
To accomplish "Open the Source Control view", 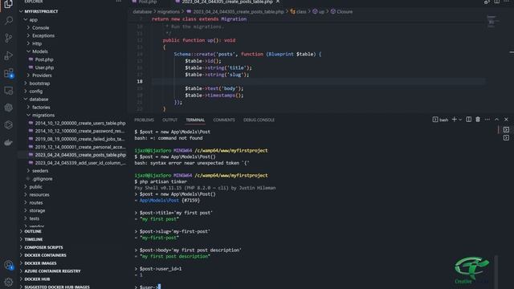I will click(x=9, y=38).
